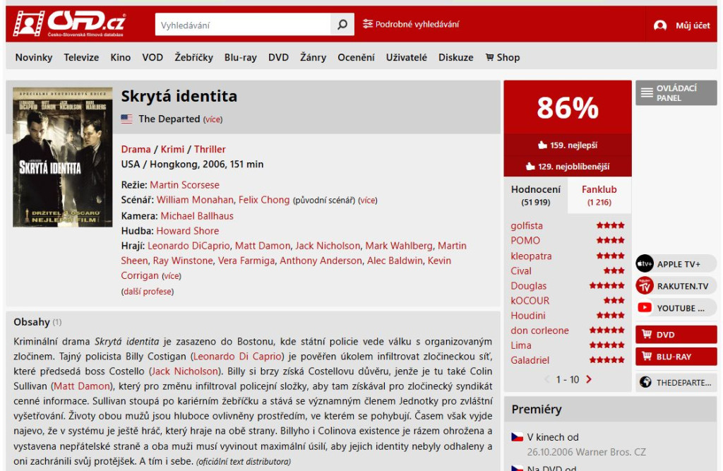
Task: Click the Blu-ray cart icon
Action: coord(647,356)
